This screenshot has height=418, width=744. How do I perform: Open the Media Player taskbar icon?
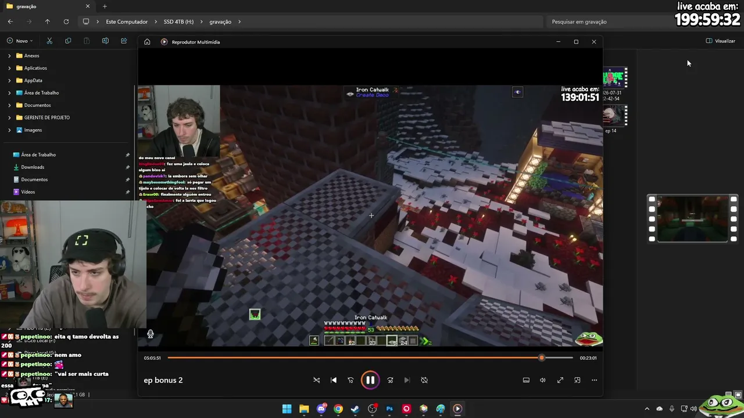(x=457, y=409)
